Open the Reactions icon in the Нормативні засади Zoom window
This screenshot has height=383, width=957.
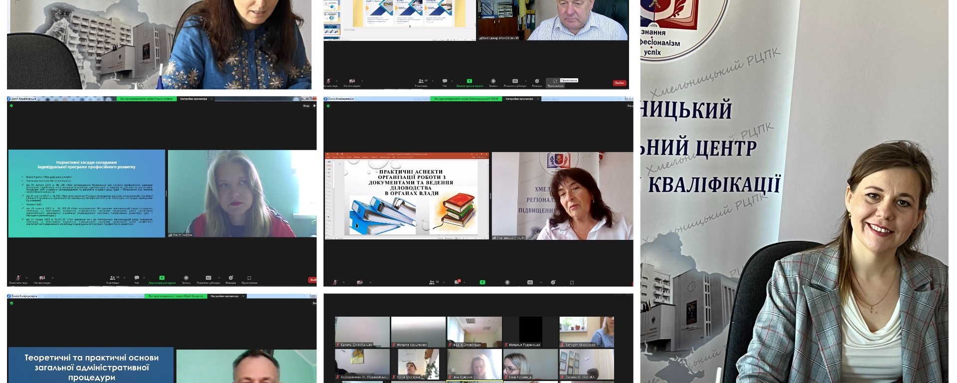point(230,278)
